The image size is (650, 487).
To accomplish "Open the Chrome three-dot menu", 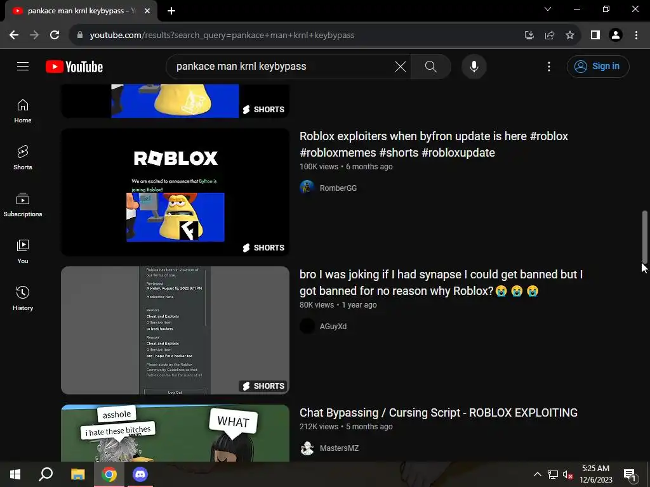I will pyautogui.click(x=636, y=36).
